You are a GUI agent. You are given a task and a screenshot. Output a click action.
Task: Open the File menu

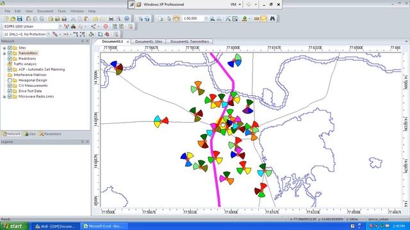7,11
